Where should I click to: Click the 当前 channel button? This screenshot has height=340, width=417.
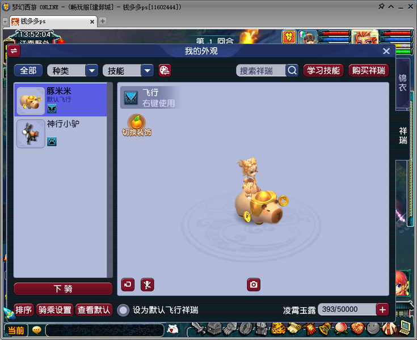[x=16, y=330]
